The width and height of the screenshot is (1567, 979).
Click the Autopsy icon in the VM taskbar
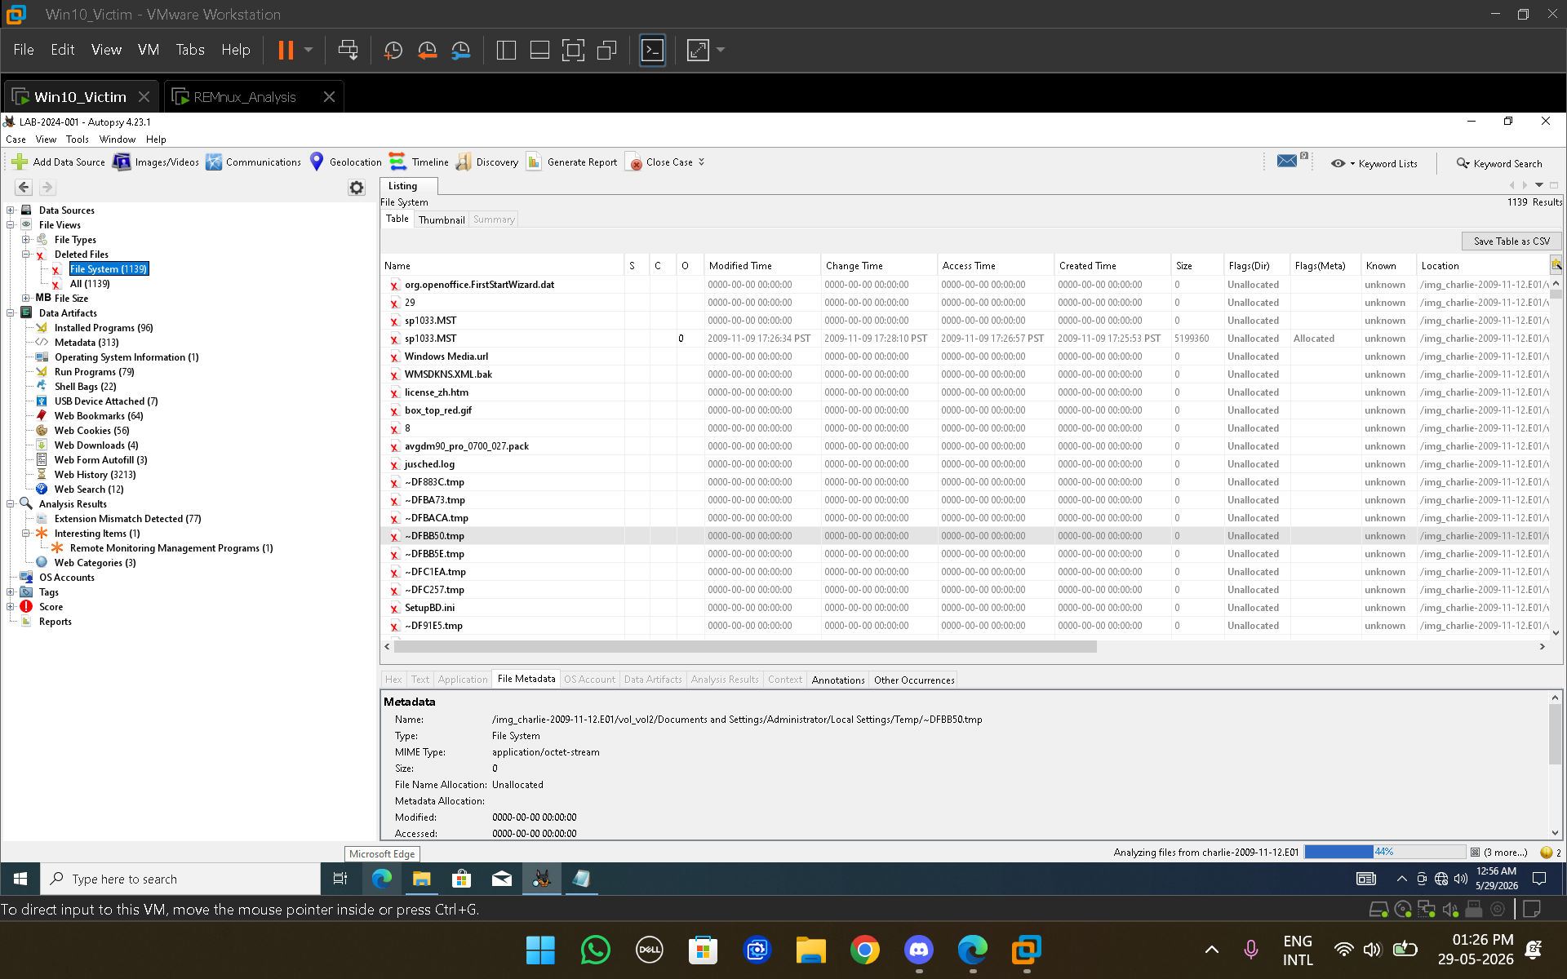point(541,879)
